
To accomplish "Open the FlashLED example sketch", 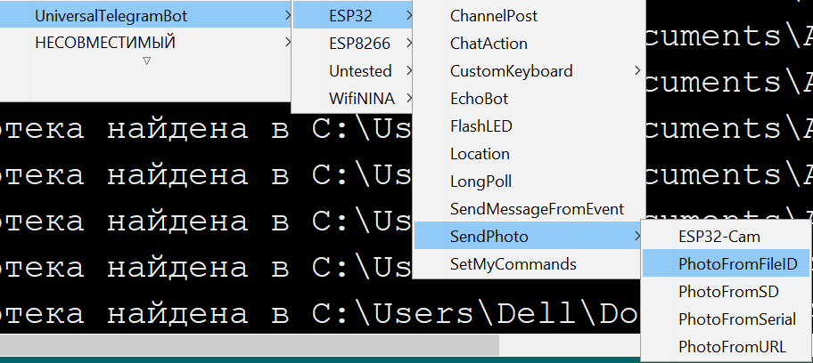I will click(480, 125).
